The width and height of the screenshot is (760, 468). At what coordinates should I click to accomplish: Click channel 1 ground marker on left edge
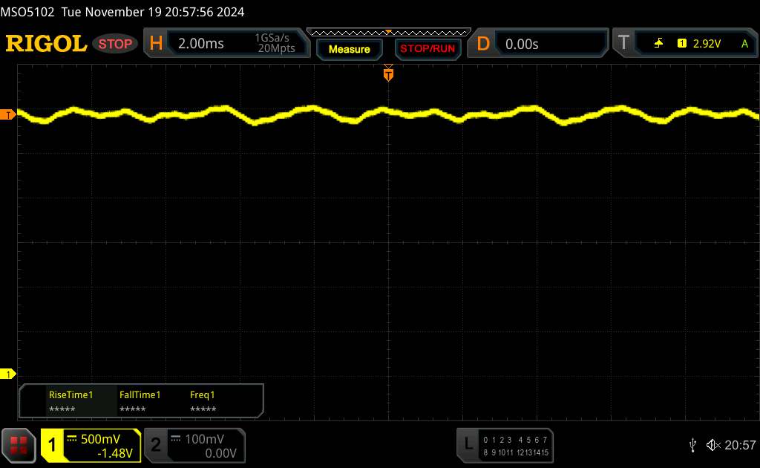(7, 374)
